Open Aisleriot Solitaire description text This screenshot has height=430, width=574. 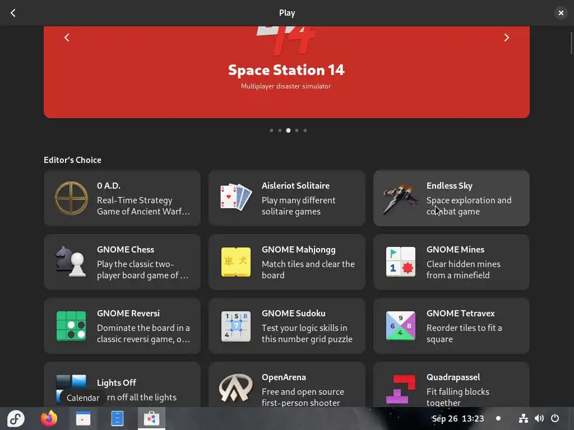[x=298, y=206]
